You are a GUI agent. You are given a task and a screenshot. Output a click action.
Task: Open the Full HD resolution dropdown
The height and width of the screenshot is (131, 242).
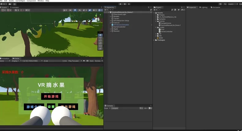click(x=32, y=61)
